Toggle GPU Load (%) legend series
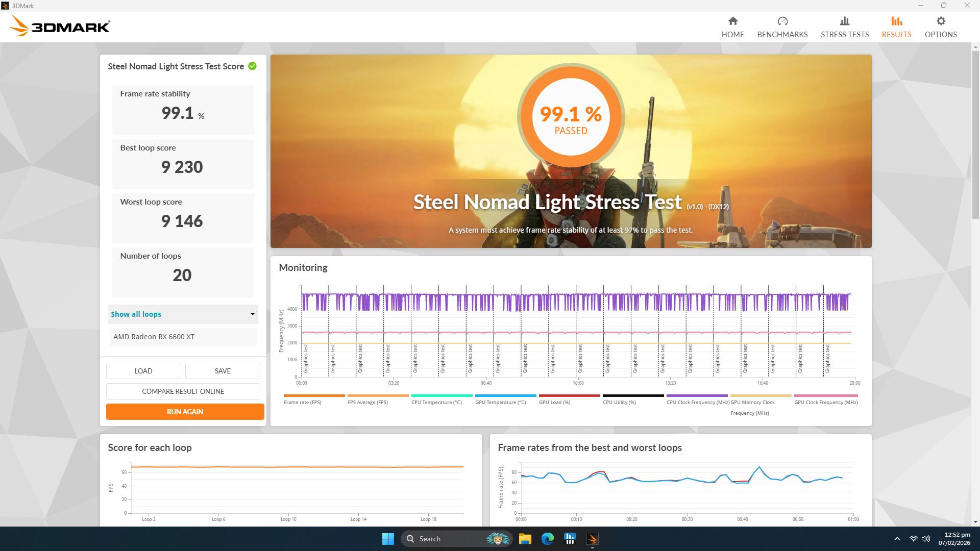The height and width of the screenshot is (551, 980). coord(569,399)
